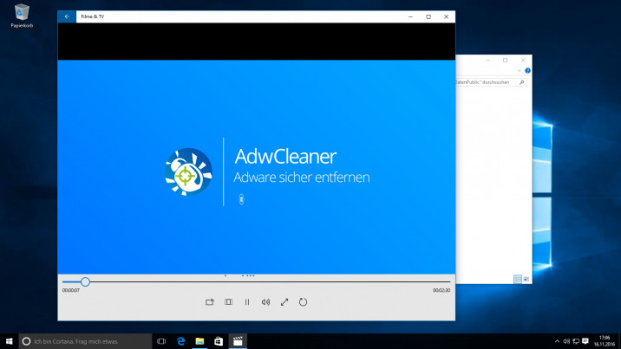Switch Explorer to large icons view
The width and height of the screenshot is (621, 349).
pyautogui.click(x=526, y=279)
